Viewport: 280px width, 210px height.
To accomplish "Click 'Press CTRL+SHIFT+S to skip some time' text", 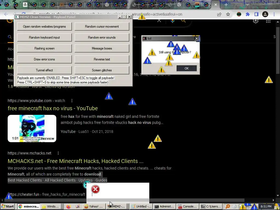I will point(63,82).
